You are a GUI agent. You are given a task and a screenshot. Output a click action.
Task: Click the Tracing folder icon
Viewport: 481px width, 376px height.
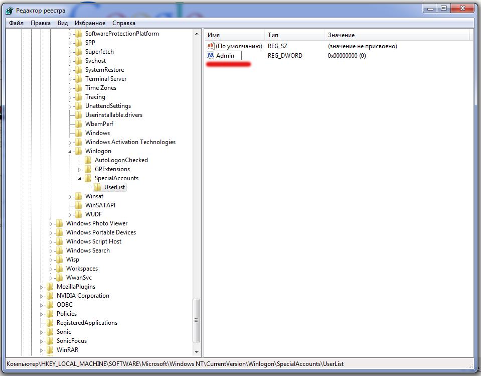click(x=79, y=97)
